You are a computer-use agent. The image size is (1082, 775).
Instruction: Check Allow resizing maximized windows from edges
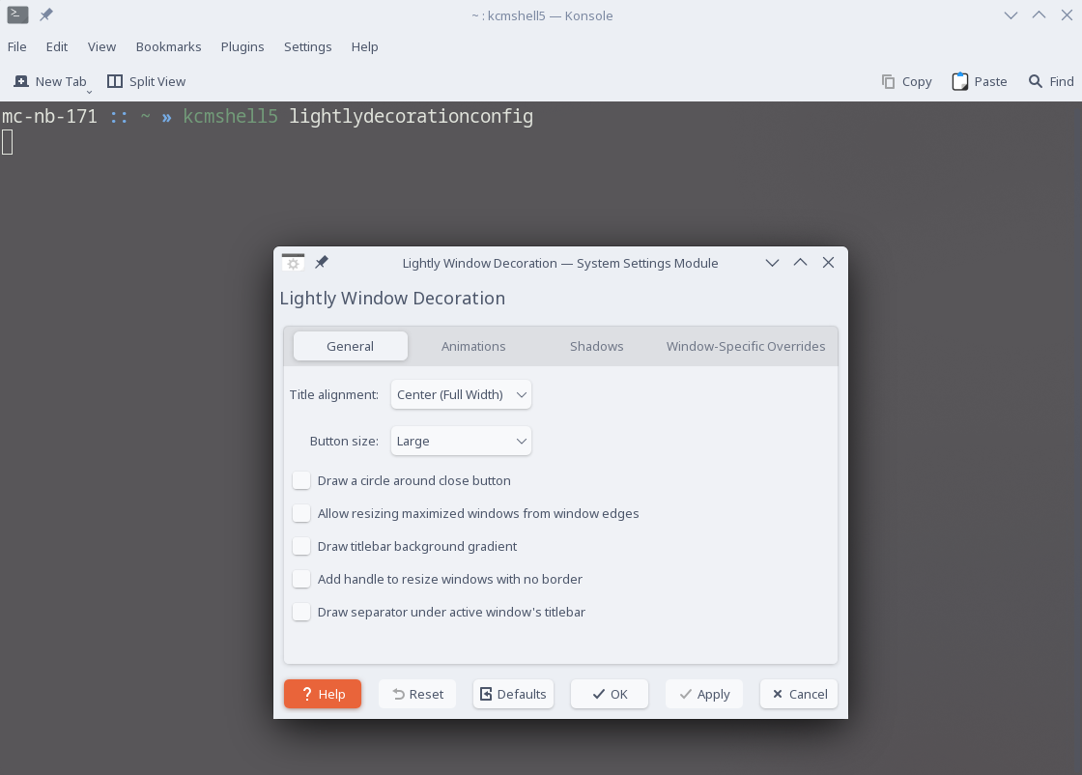(x=301, y=513)
